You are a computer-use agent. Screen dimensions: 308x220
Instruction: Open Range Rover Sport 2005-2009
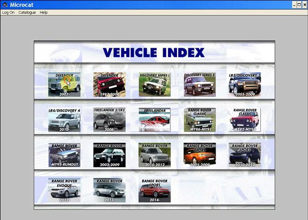tap(200, 155)
